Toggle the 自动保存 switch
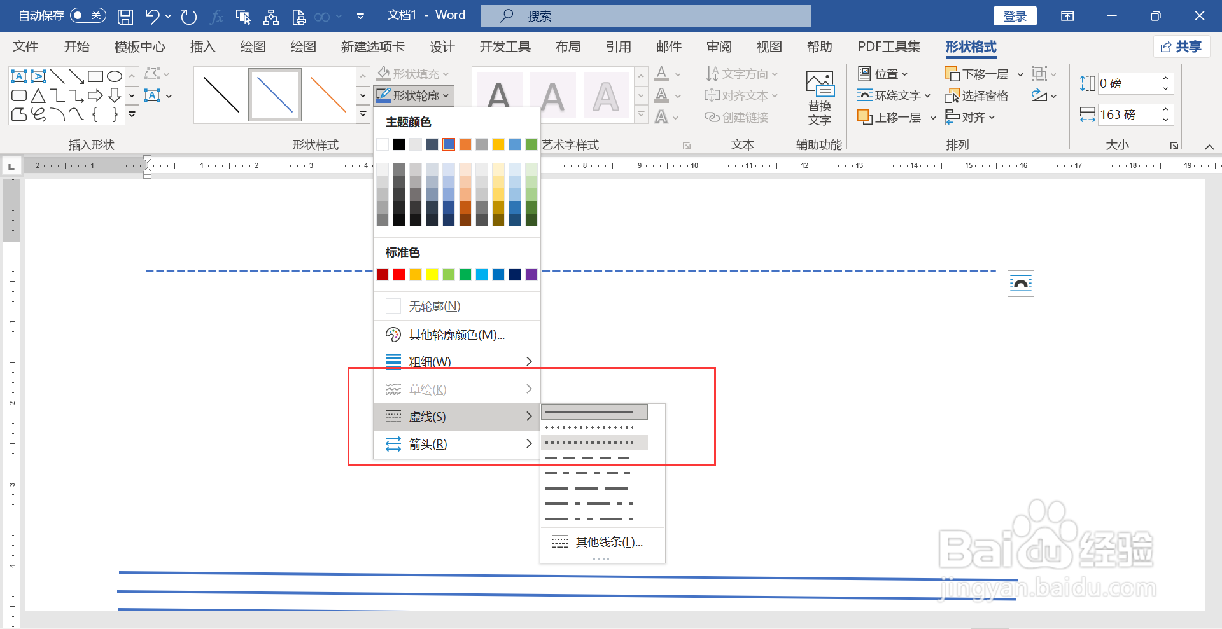The width and height of the screenshot is (1222, 629). point(88,16)
